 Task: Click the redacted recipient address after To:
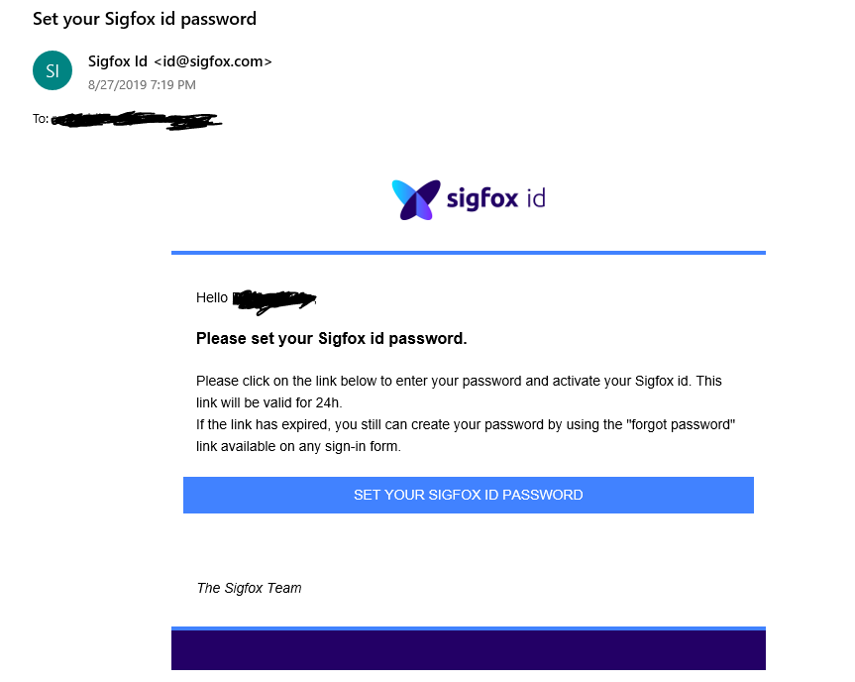(x=136, y=121)
